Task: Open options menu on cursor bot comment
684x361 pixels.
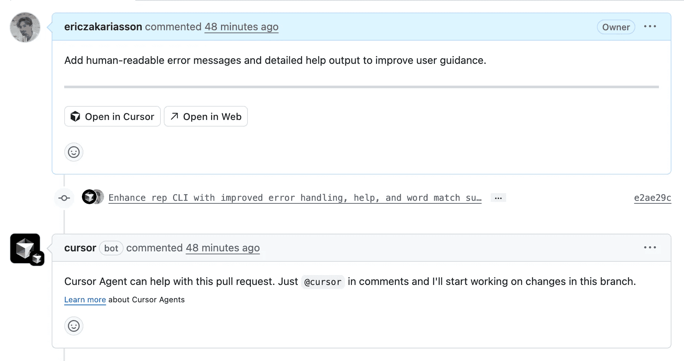Action: (650, 247)
